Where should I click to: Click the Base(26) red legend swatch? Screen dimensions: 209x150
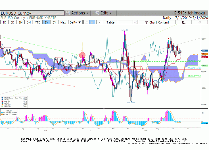click(3, 101)
